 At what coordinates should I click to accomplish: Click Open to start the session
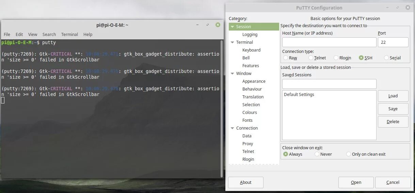(x=356, y=182)
